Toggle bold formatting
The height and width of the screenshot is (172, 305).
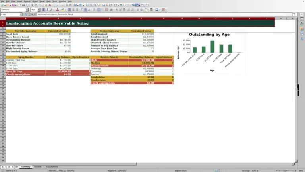44,10
